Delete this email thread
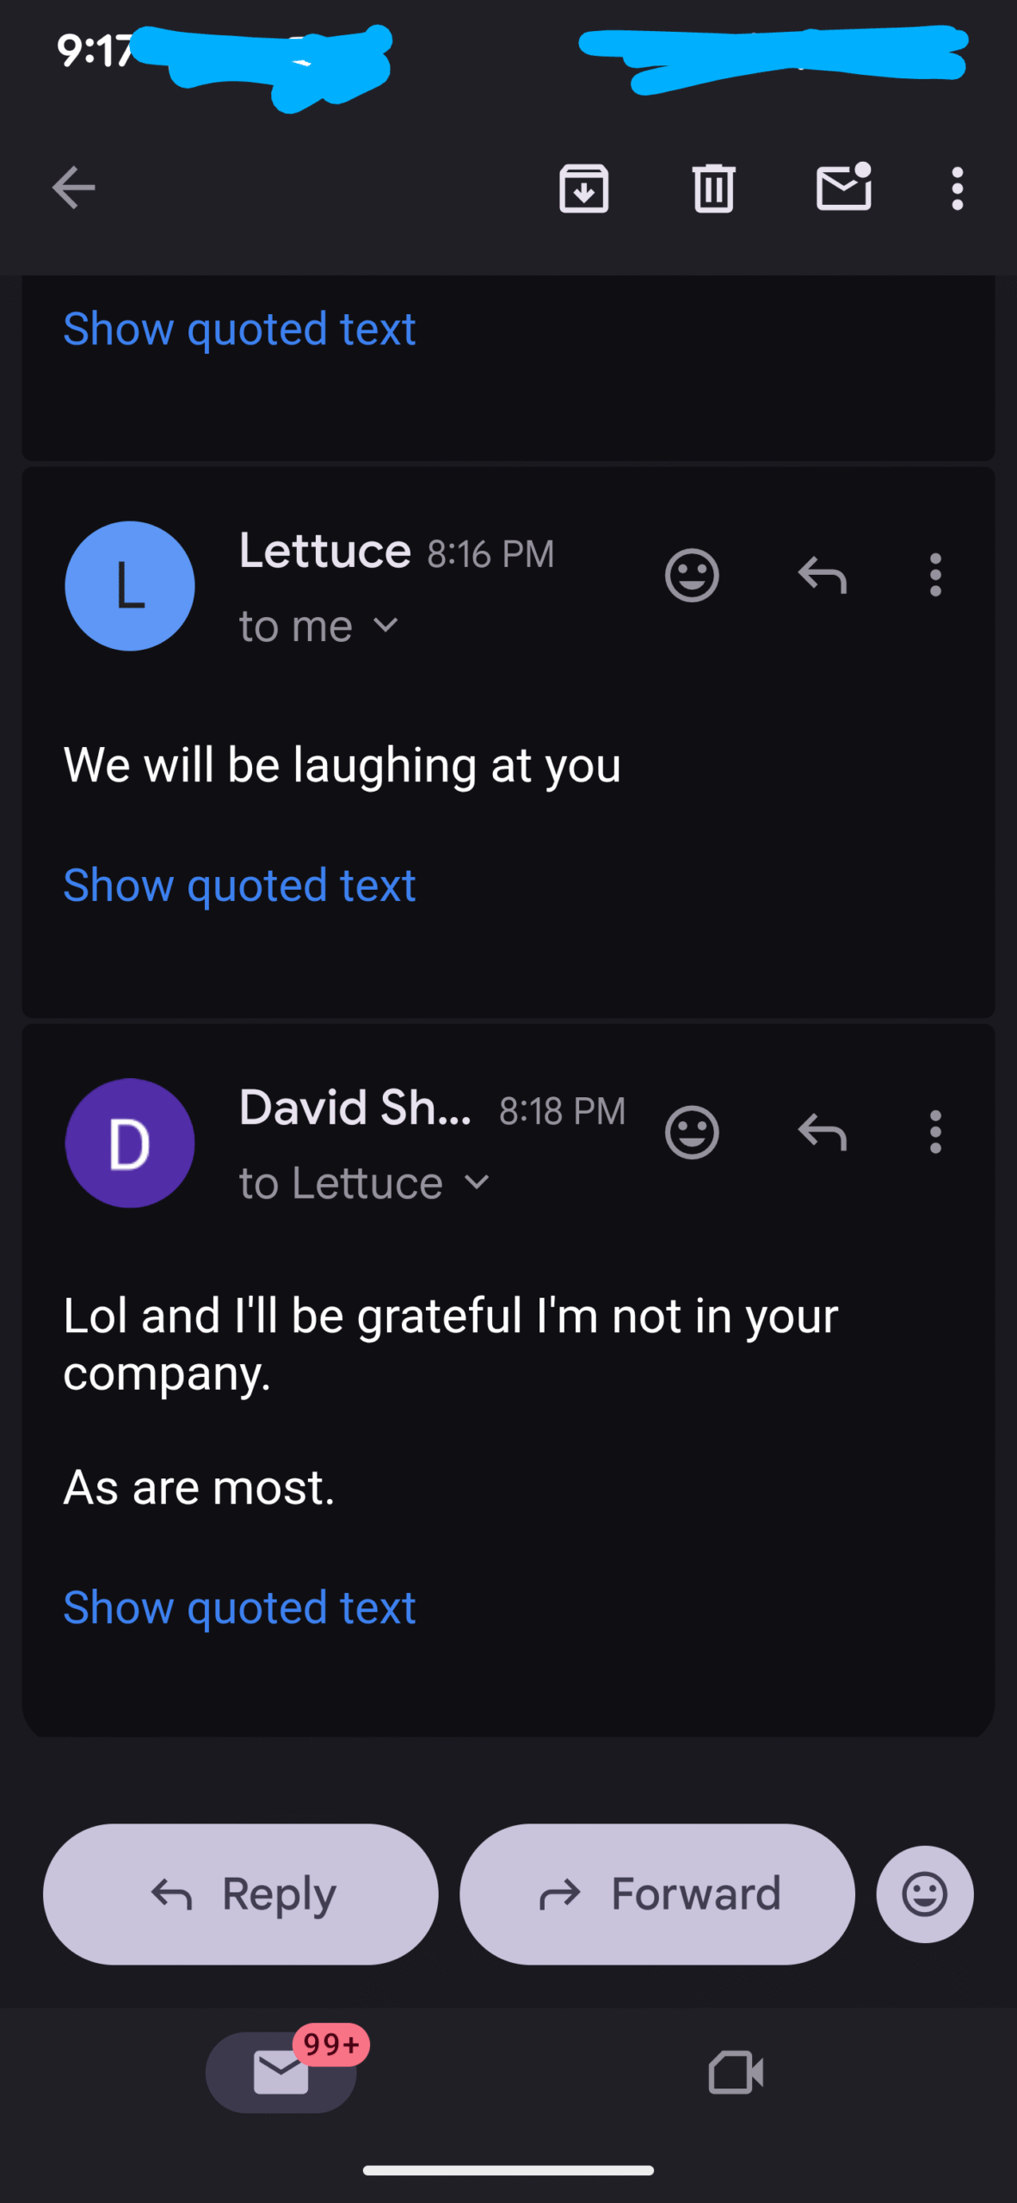This screenshot has width=1017, height=2203. pyautogui.click(x=713, y=188)
